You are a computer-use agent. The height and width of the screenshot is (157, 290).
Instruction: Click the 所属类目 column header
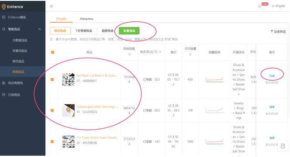[x=239, y=52]
